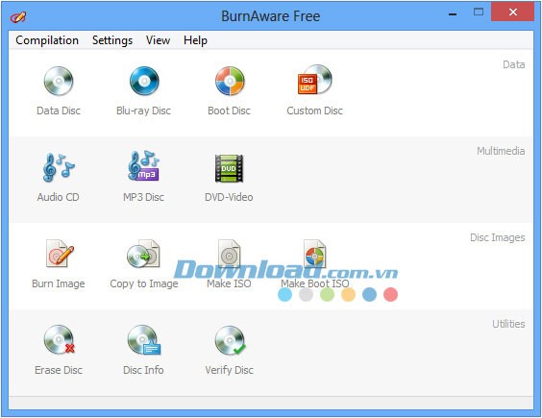
Task: Minimize the BurnAware Free window
Action: (453, 13)
